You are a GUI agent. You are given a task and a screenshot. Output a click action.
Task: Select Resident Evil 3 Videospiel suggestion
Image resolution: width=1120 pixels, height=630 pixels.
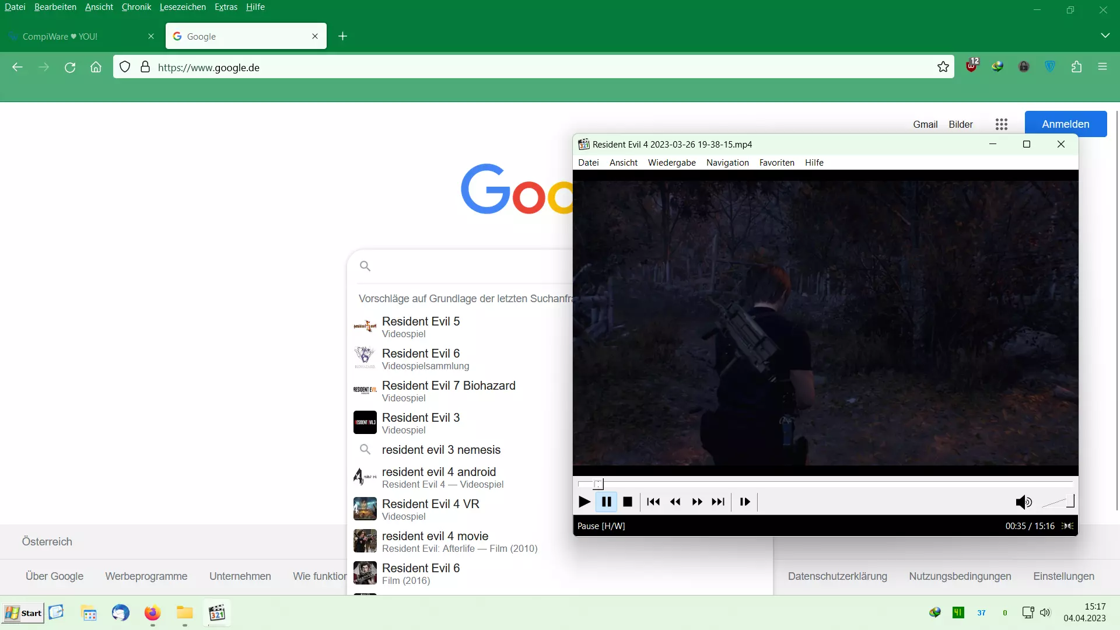point(461,423)
